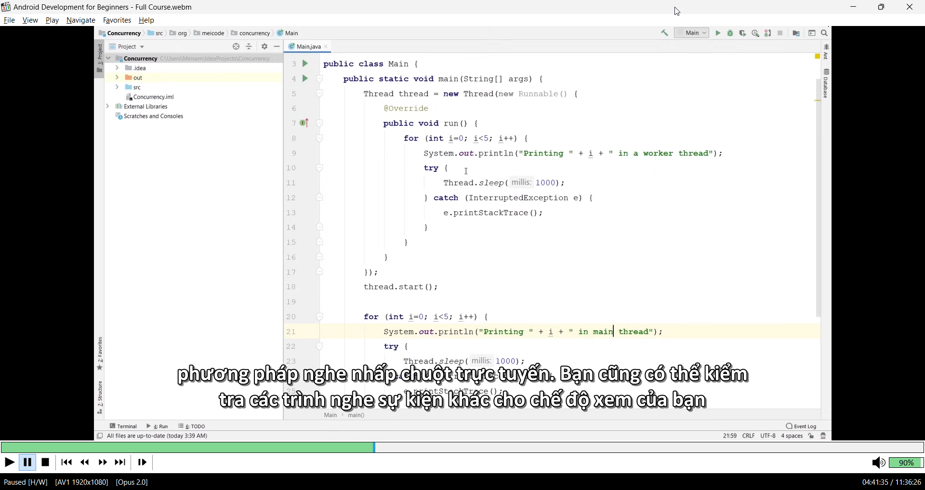Open the File menu
Image resolution: width=925 pixels, height=490 pixels.
(9, 20)
